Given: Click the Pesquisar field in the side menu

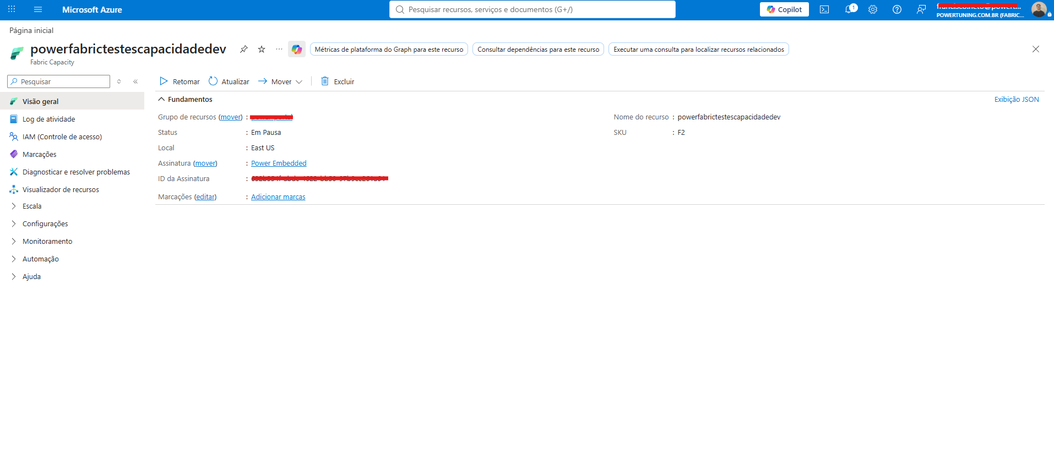Looking at the screenshot, I should click(58, 81).
